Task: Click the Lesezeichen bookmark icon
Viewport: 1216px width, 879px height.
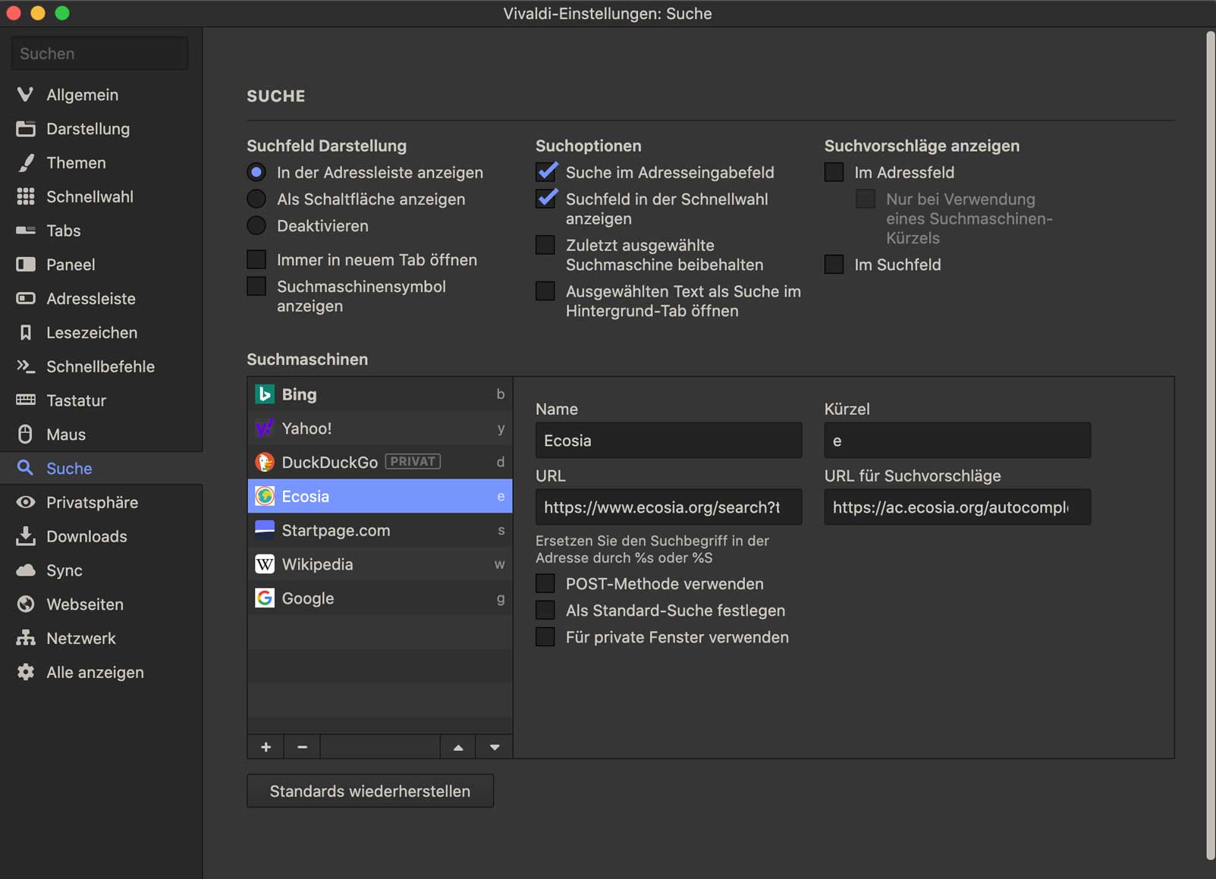Action: pyautogui.click(x=25, y=332)
